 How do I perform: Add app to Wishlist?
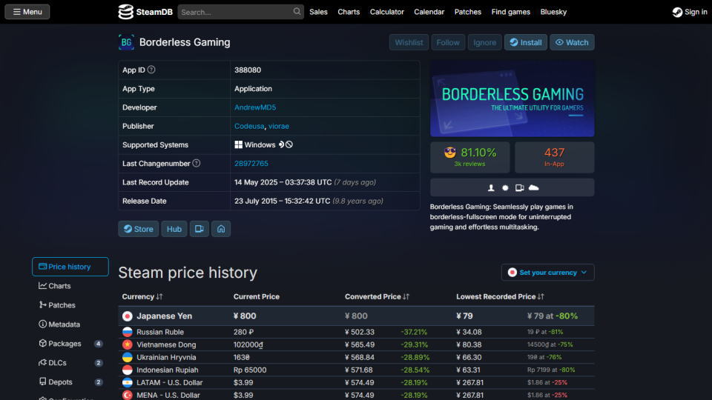coord(409,42)
